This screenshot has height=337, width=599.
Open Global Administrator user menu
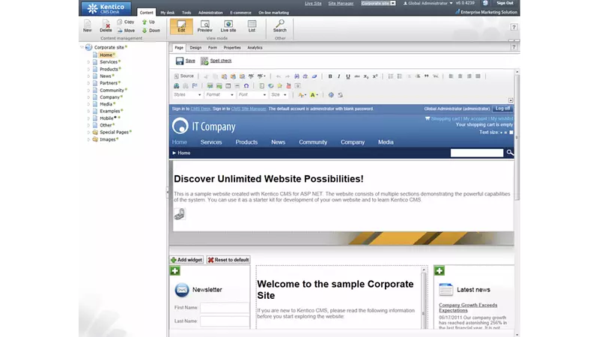click(428, 3)
